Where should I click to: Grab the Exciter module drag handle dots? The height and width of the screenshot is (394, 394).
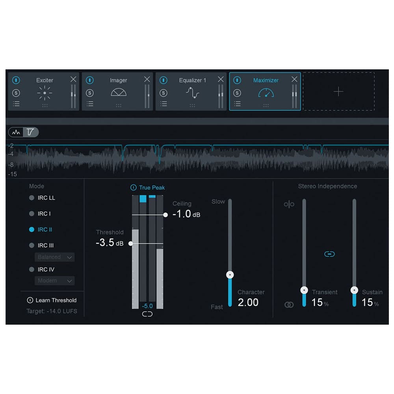[45, 106]
